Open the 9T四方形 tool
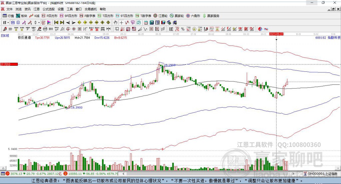The image size is (341, 184). [x=125, y=16]
